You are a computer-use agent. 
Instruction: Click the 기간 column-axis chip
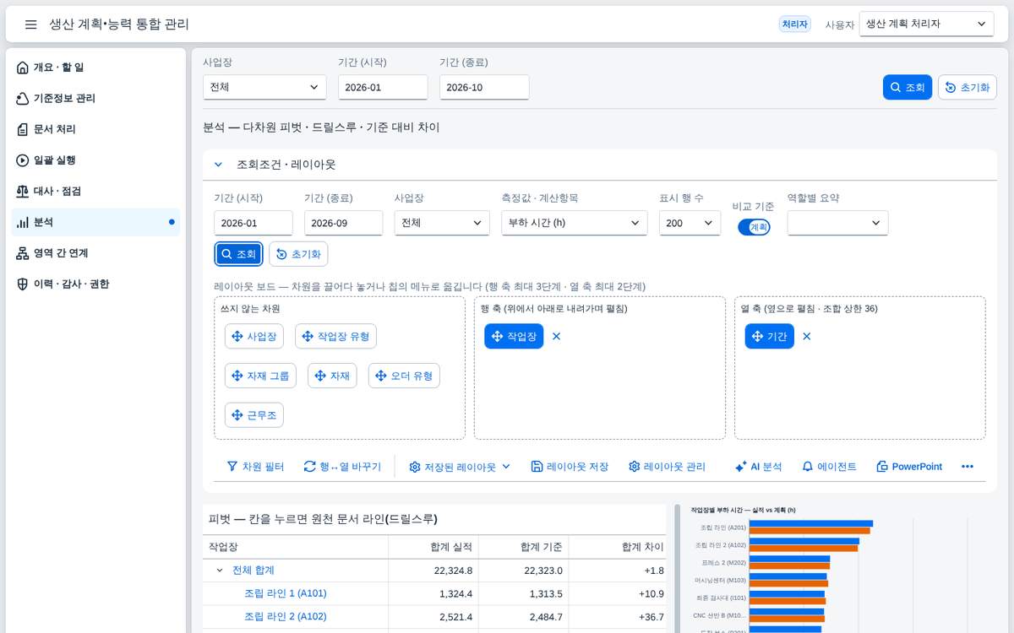(x=770, y=336)
